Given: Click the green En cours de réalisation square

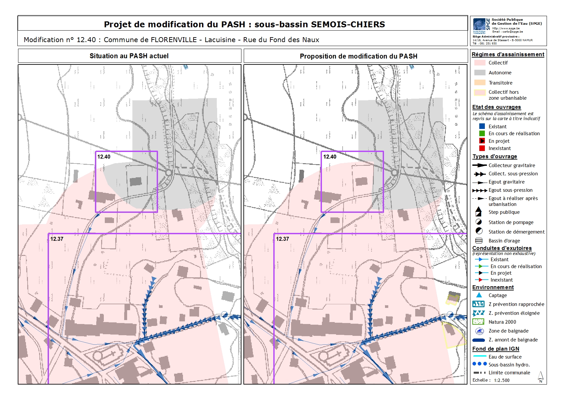Looking at the screenshot, I should tap(482, 133).
